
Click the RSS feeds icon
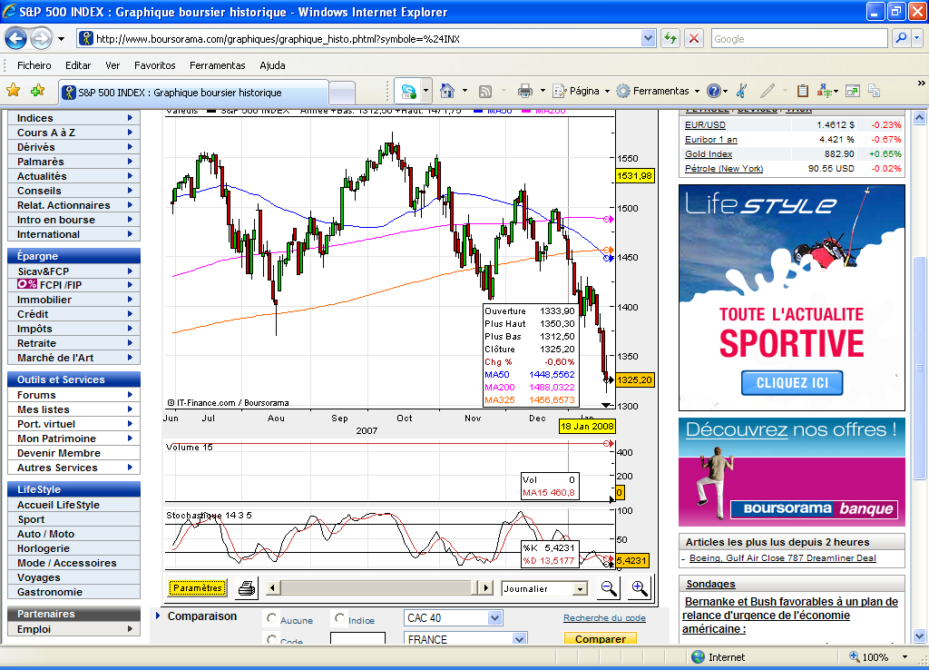pyautogui.click(x=485, y=91)
